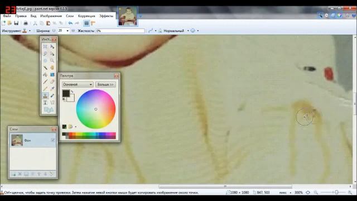The image size is (357, 201).
Task: Select the Zoom magnifier tool
Action: click(x=52, y=61)
